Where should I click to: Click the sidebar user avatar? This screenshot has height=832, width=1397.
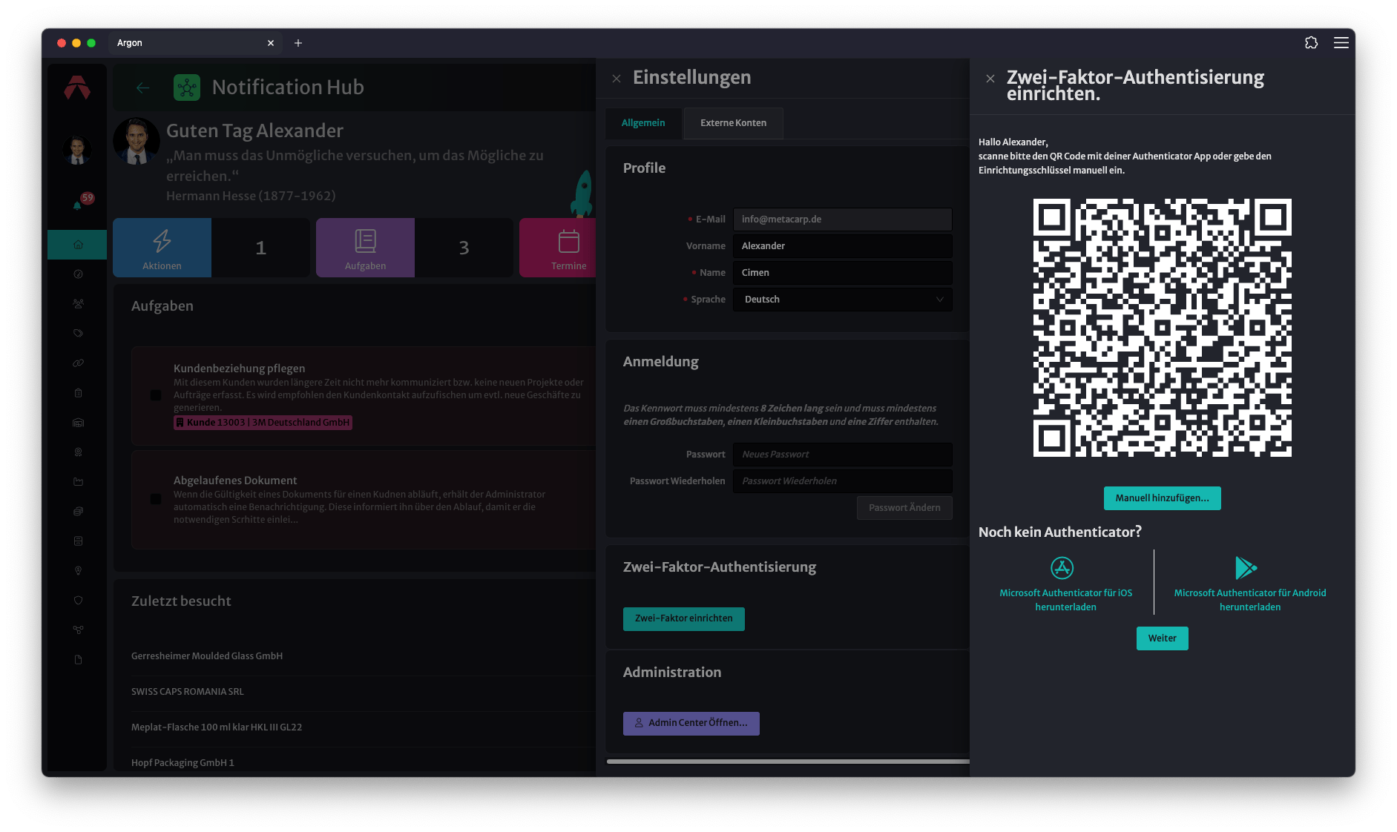pyautogui.click(x=77, y=150)
